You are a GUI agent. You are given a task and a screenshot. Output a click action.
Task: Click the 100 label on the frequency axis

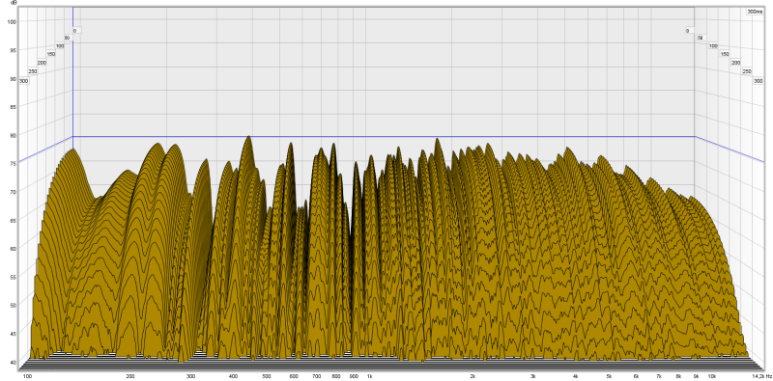28,376
